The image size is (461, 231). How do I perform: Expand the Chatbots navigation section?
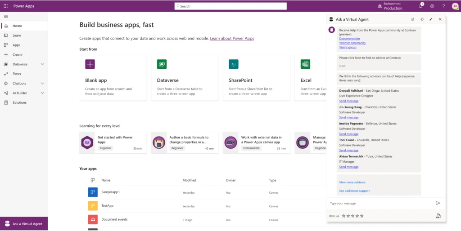pos(42,83)
